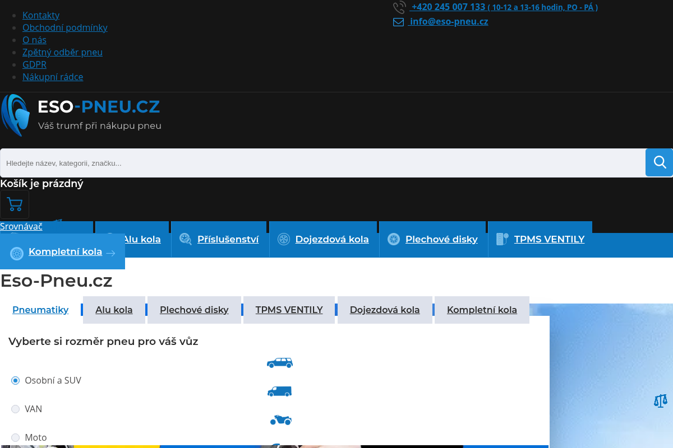Screen dimensions: 673x448
Task: Select the Moto radio button
Action: pyautogui.click(x=16, y=437)
